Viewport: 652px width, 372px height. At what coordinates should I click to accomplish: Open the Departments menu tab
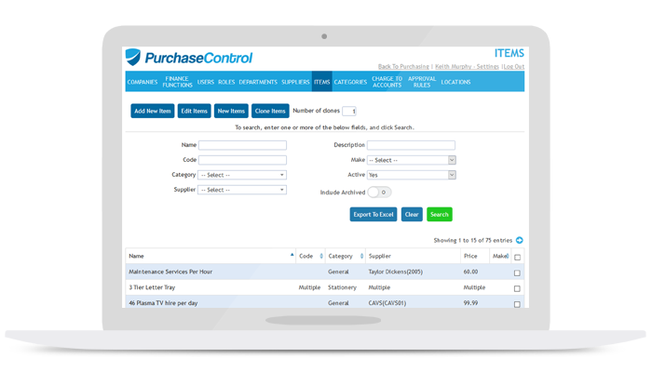(258, 82)
